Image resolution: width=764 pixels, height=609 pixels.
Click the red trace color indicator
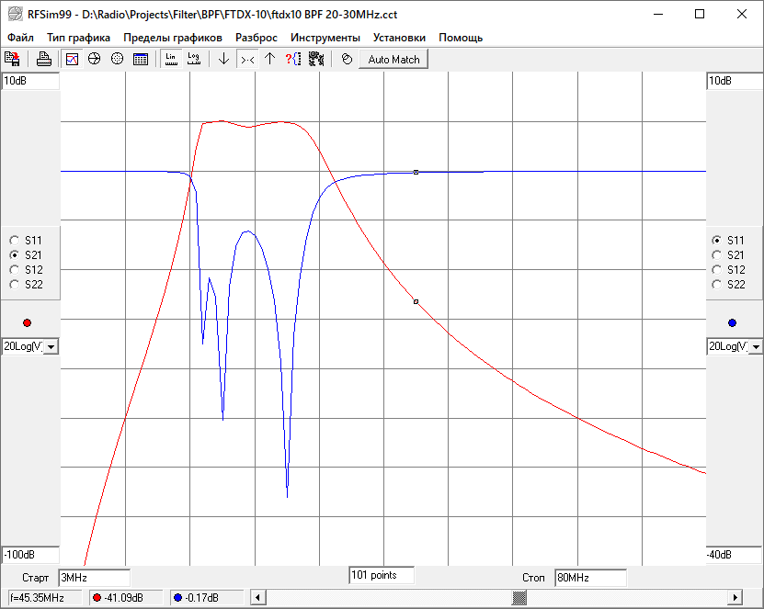coord(27,322)
